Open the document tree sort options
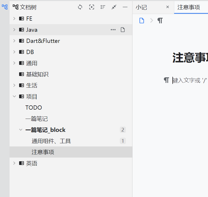Image resolution: width=208 pixels, height=197 pixels. pos(103,7)
